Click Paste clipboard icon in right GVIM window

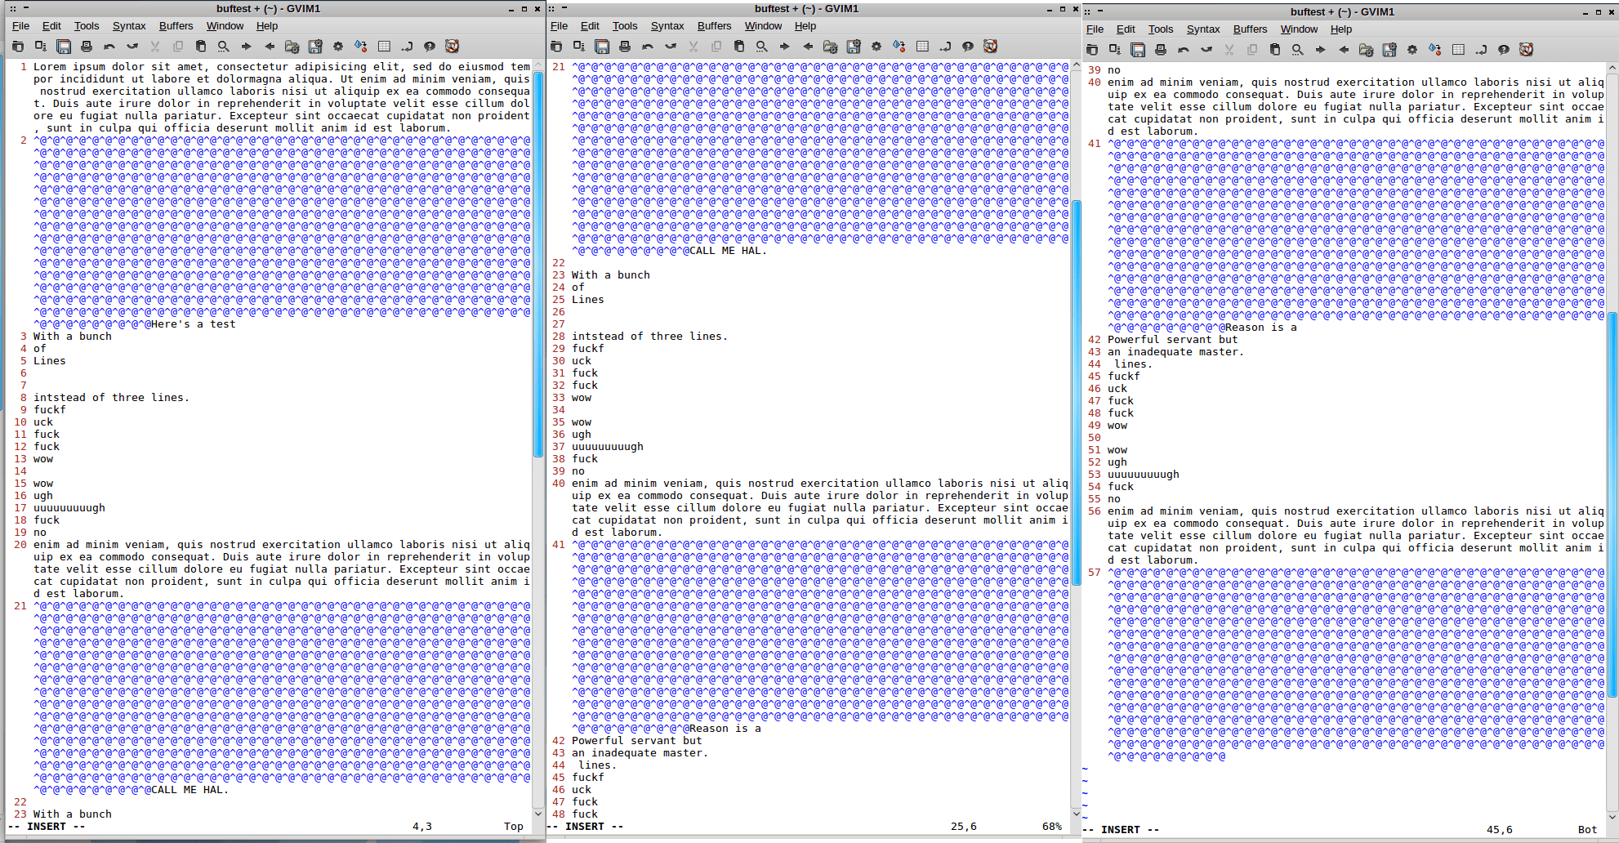(x=1275, y=50)
